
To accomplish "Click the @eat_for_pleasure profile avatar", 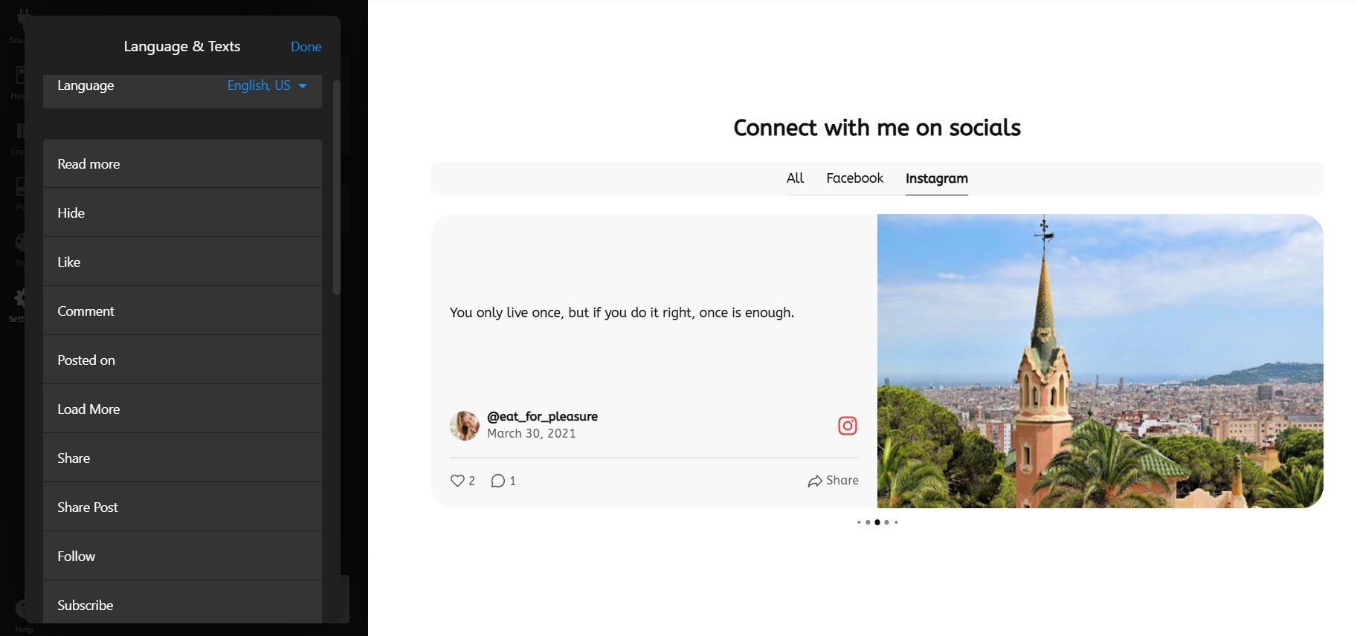I will pyautogui.click(x=465, y=426).
